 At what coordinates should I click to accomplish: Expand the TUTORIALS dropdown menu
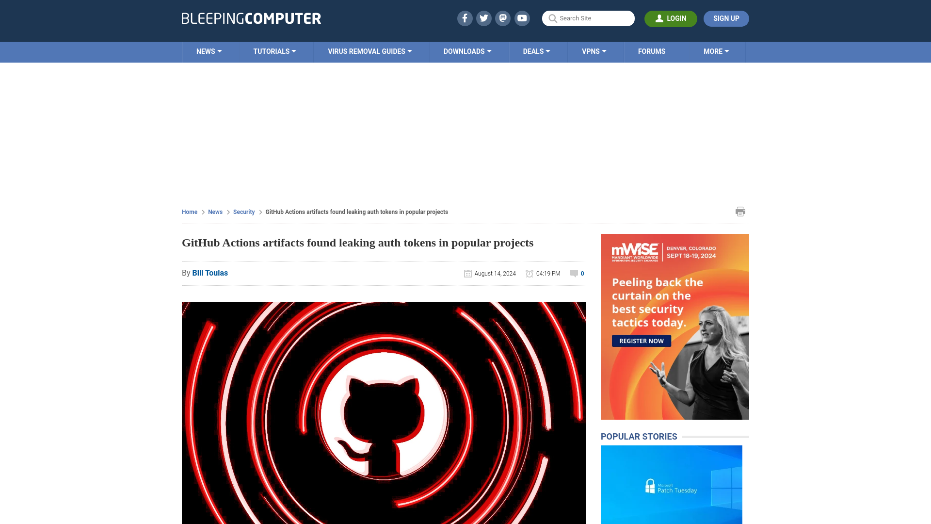point(274,51)
